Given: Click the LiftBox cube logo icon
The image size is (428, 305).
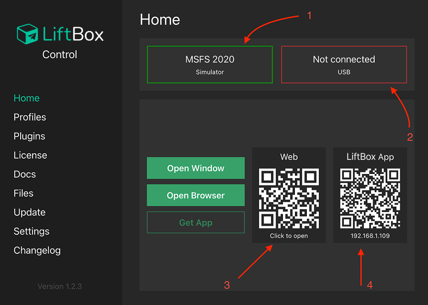Looking at the screenshot, I should point(27,34).
